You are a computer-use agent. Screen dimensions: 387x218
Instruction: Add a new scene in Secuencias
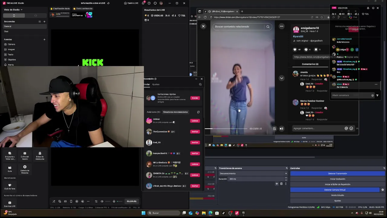point(44,21)
